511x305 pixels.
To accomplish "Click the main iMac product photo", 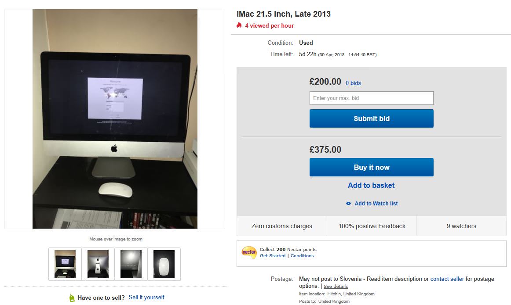I will coord(115,119).
